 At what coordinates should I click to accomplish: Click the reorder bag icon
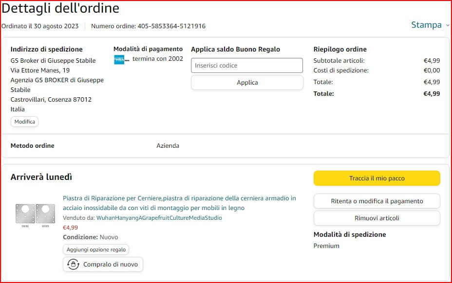[73, 264]
